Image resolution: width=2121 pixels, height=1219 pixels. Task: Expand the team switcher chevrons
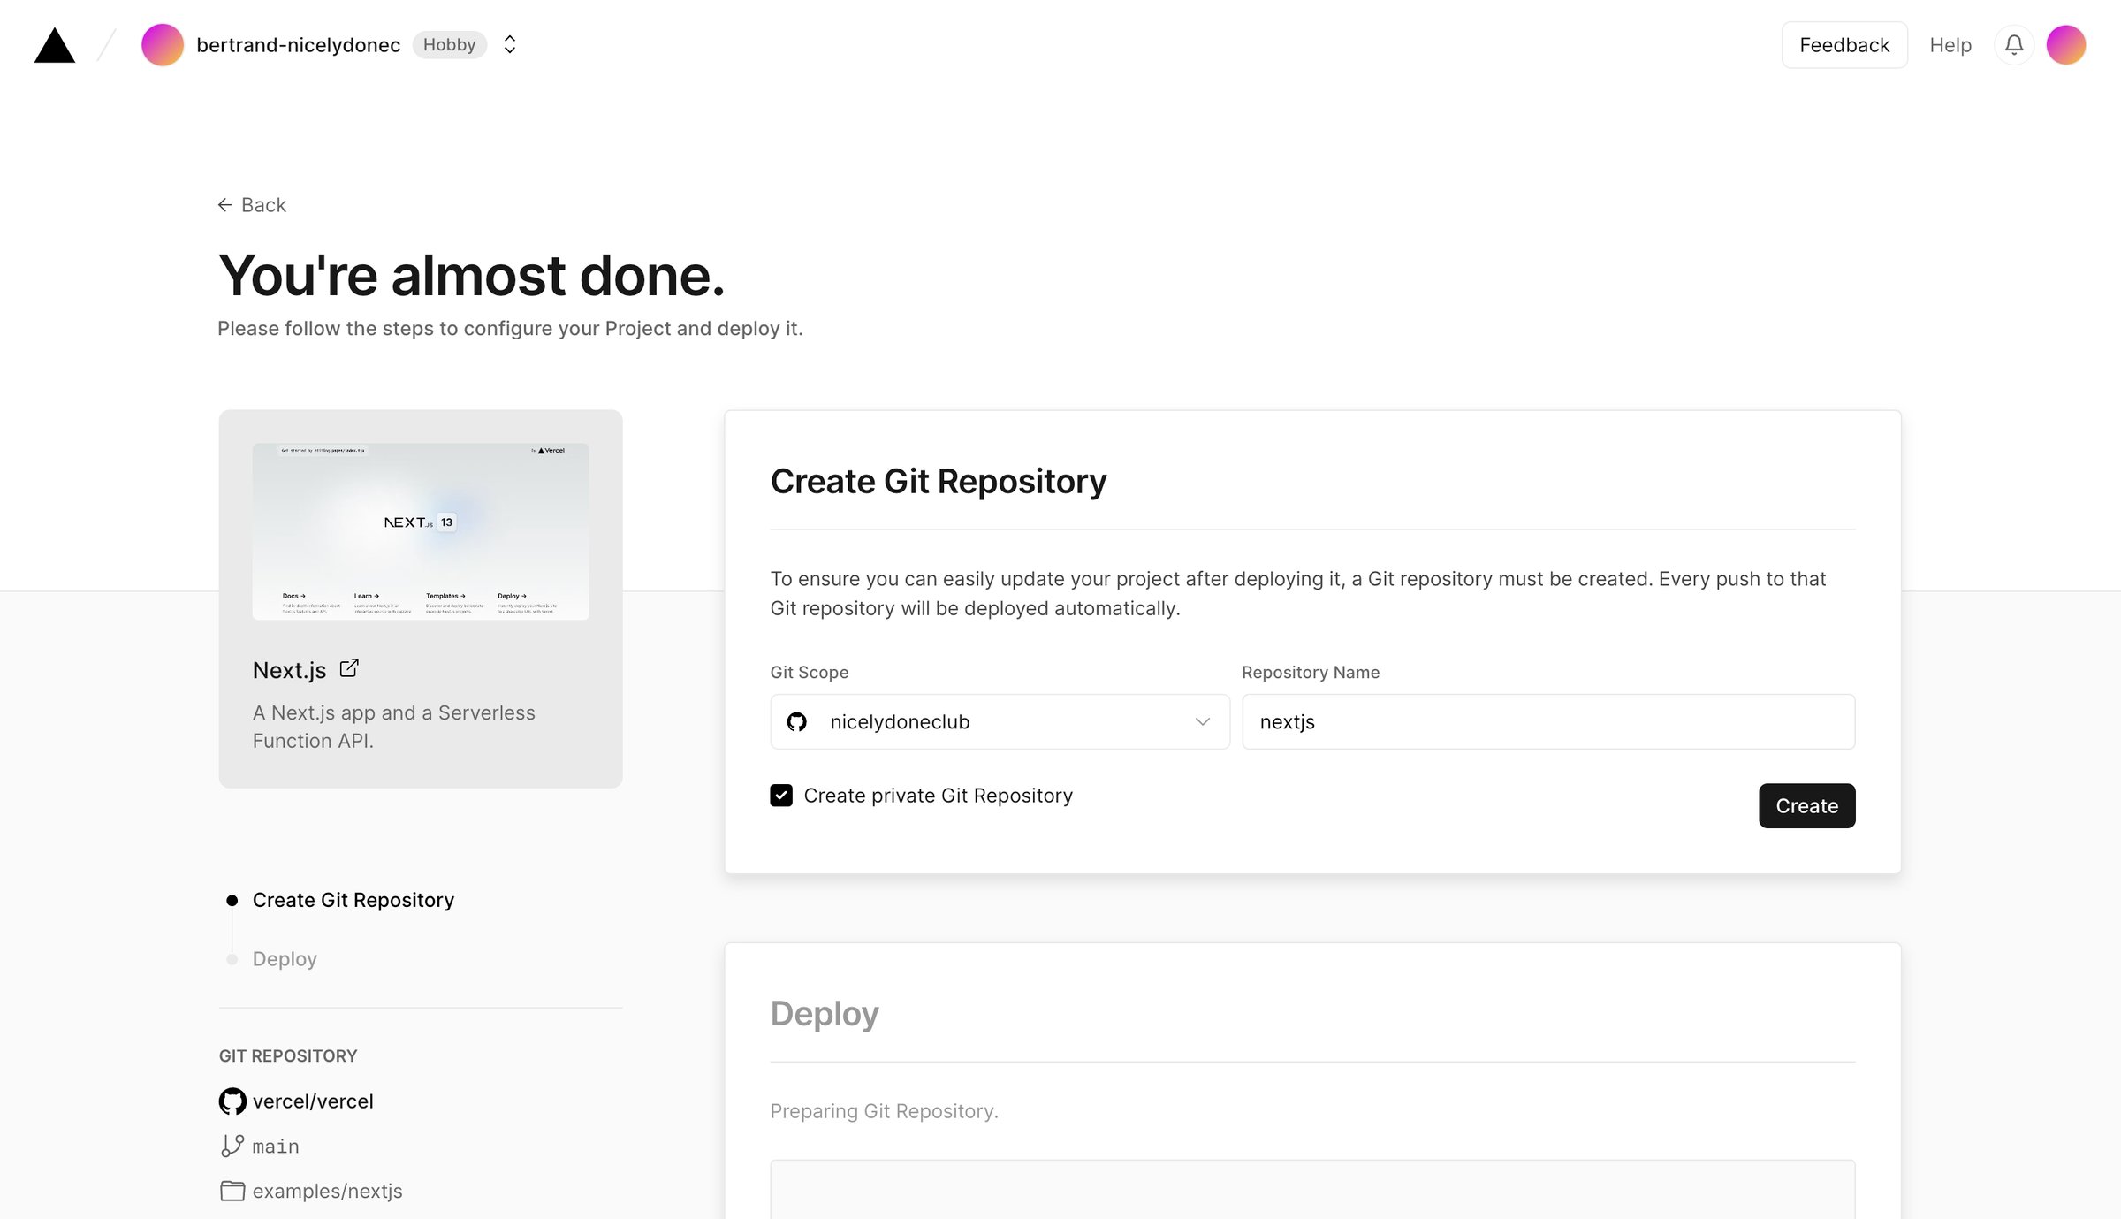coord(509,45)
